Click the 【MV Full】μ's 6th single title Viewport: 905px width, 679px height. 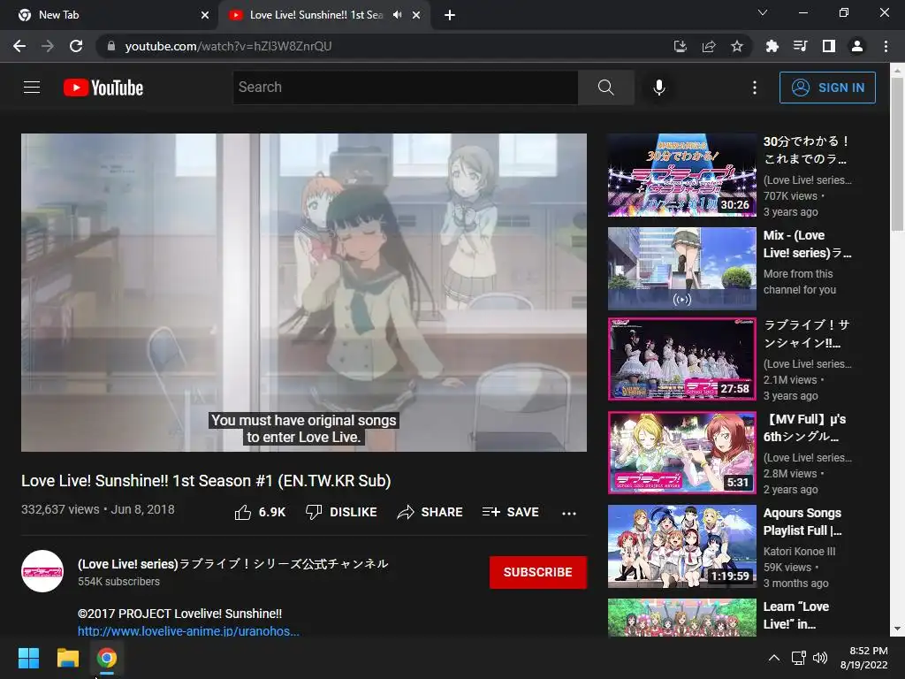coord(804,428)
